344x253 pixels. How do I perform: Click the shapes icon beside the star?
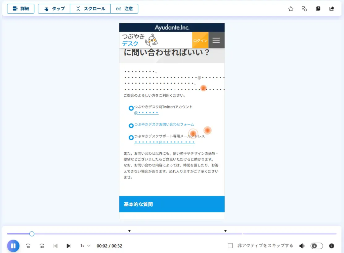coord(304,9)
